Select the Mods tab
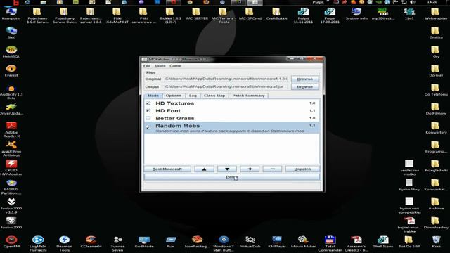This screenshot has height=253, width=450. point(153,96)
